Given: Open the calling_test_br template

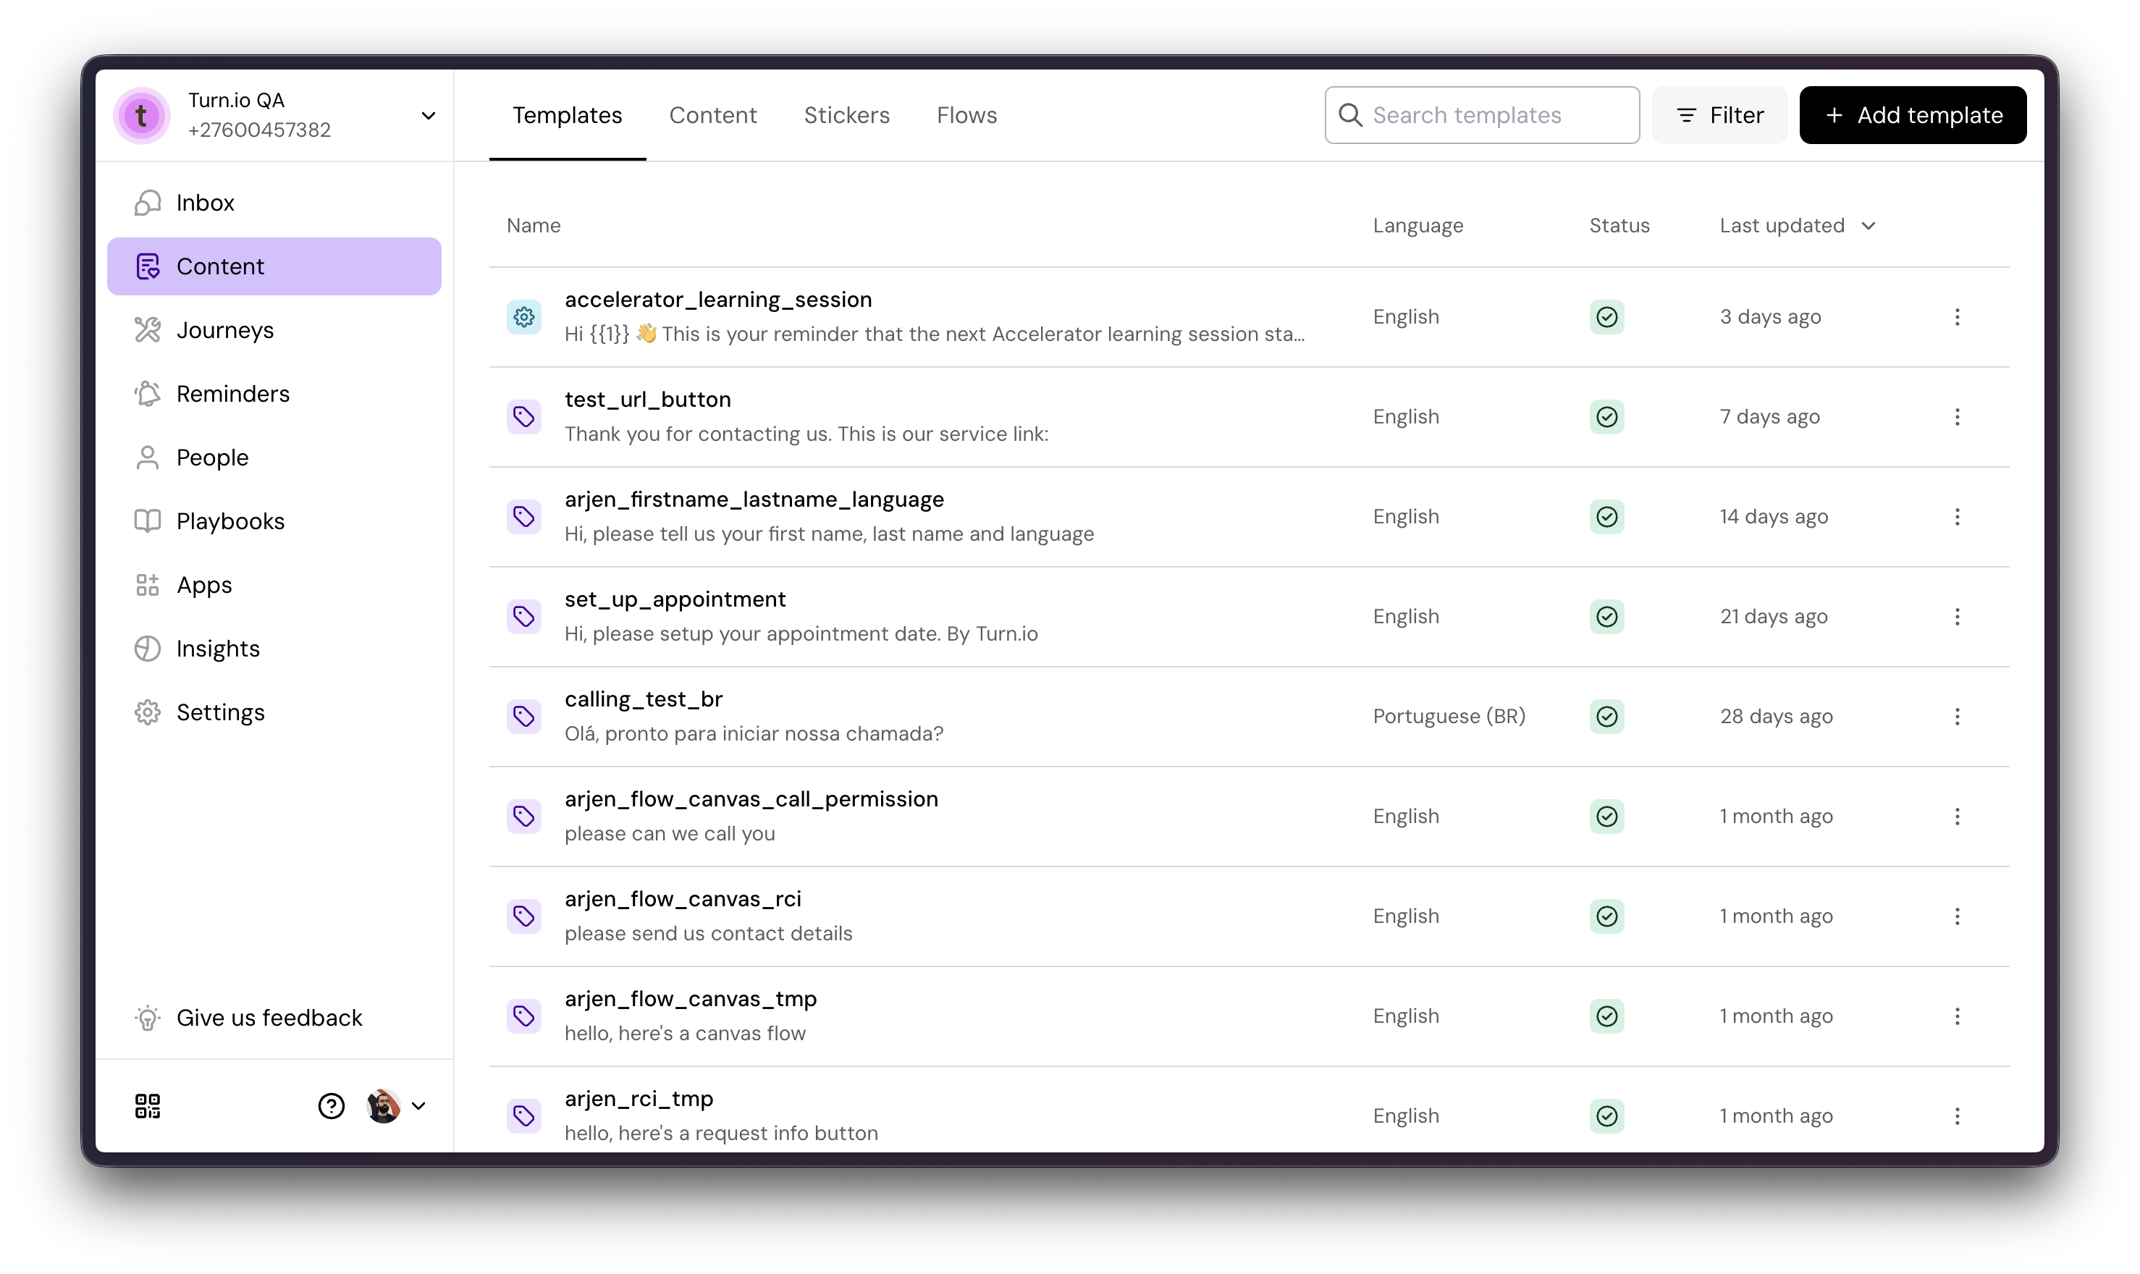Looking at the screenshot, I should pyautogui.click(x=644, y=699).
